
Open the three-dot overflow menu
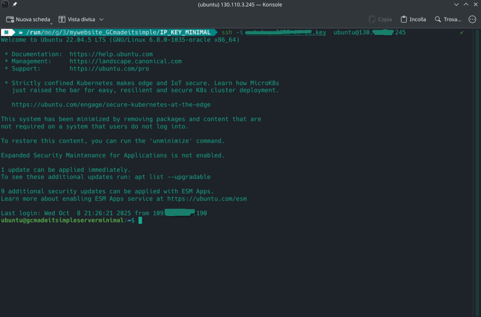point(472,19)
